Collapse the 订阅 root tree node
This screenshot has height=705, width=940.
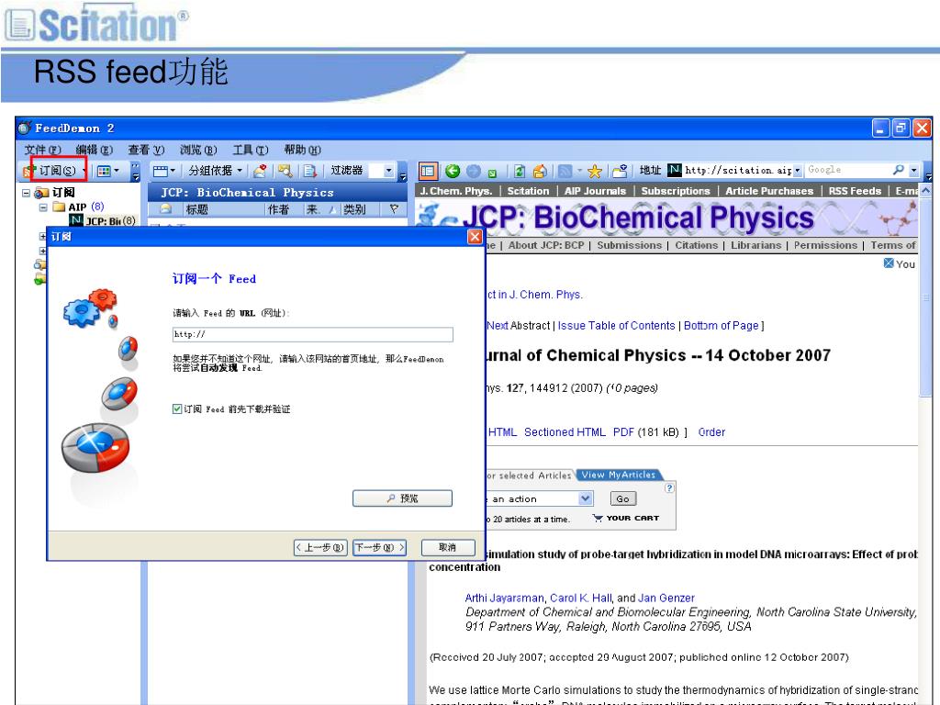click(x=26, y=193)
